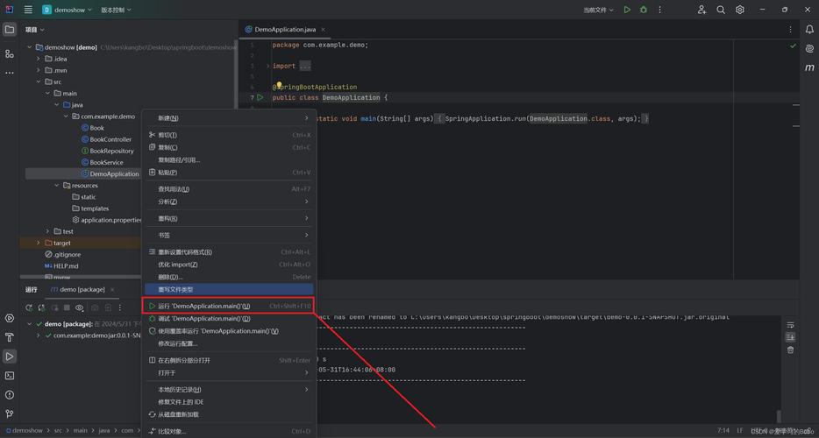The height and width of the screenshot is (438, 819).
Task: Click the src breadcrumb in status bar
Action: point(58,431)
